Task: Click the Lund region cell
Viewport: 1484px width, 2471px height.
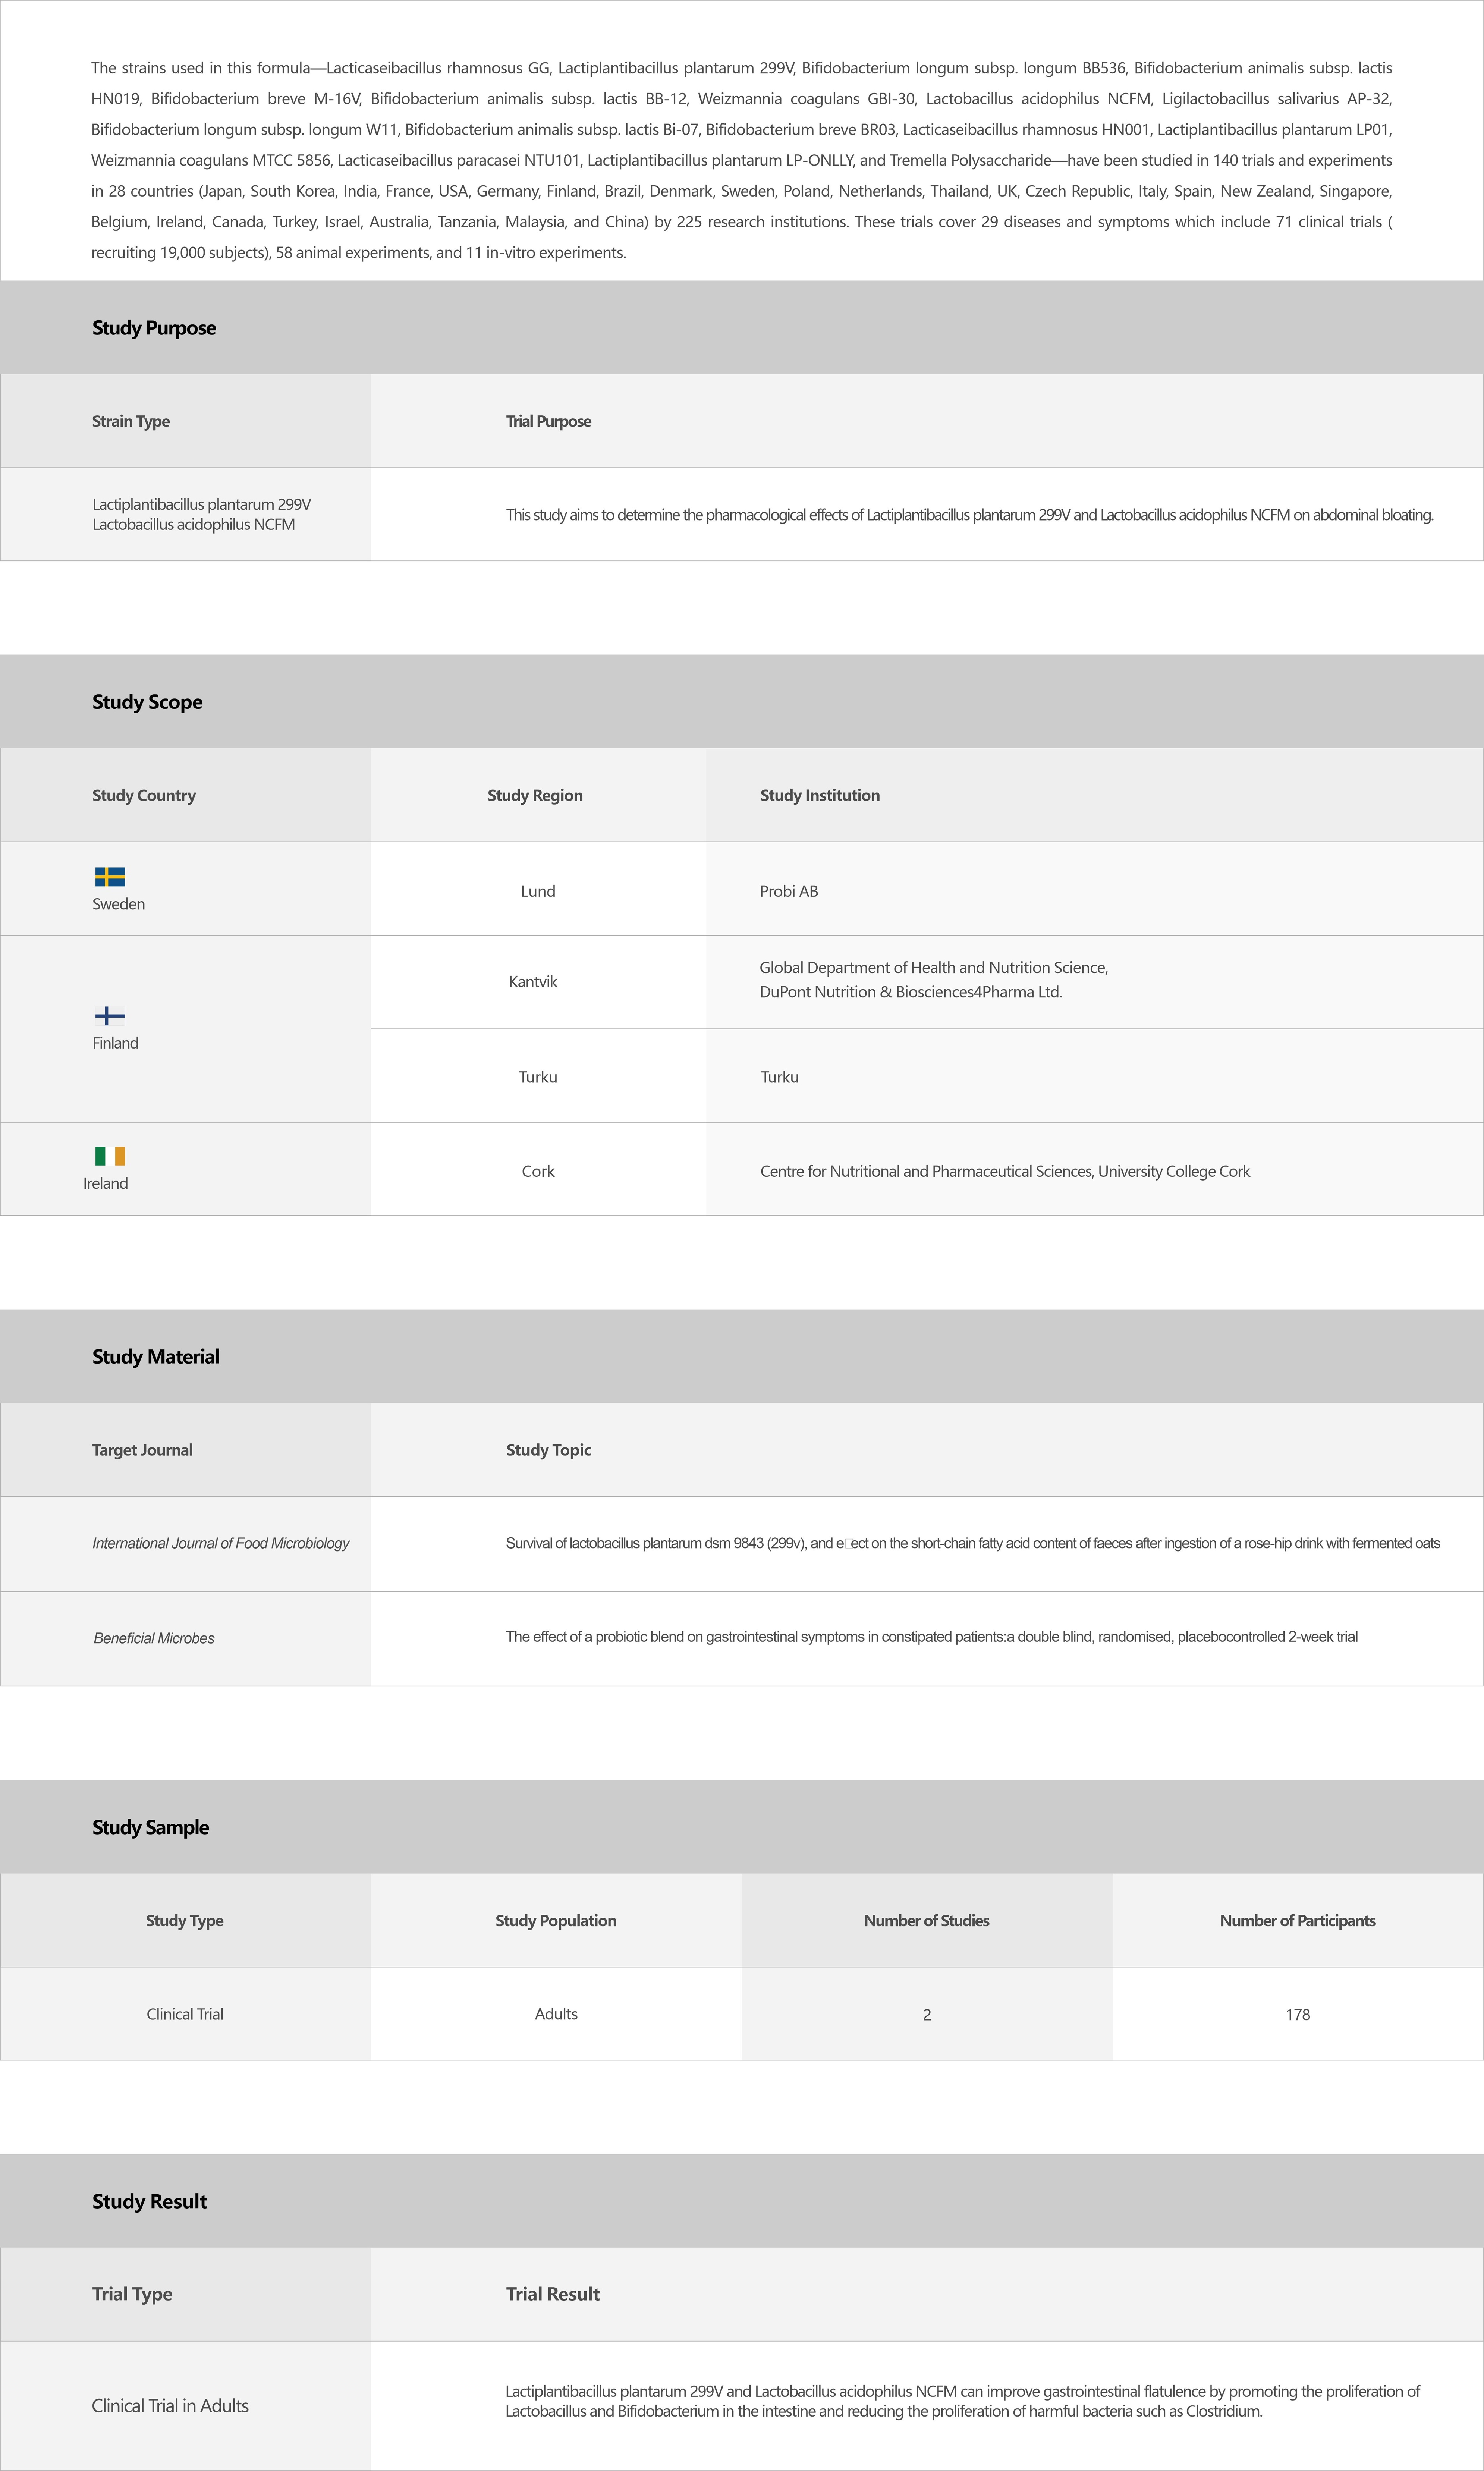Action: [538, 891]
